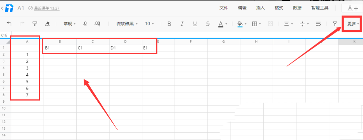Select column G header
The height and width of the screenshot is (140, 363).
pos(223,42)
